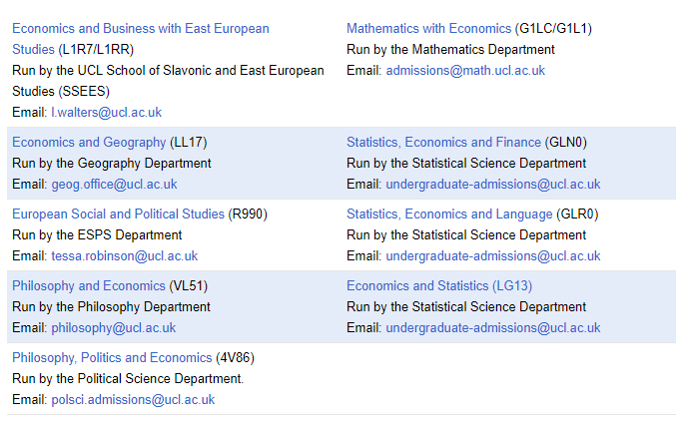Click undergraduate-admissions email under Economics and Statistics

click(493, 328)
